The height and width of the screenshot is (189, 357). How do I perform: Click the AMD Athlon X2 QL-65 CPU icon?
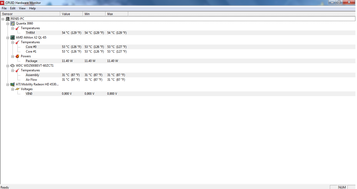point(13,37)
